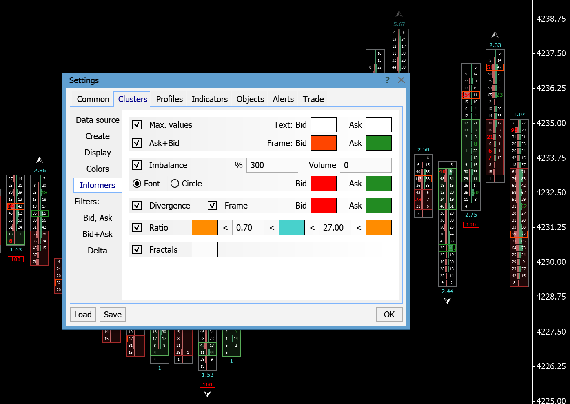Select Data source in the sidebar
This screenshot has height=404, width=570.
(x=98, y=120)
